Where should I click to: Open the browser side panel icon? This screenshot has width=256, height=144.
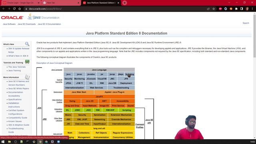click(242, 9)
